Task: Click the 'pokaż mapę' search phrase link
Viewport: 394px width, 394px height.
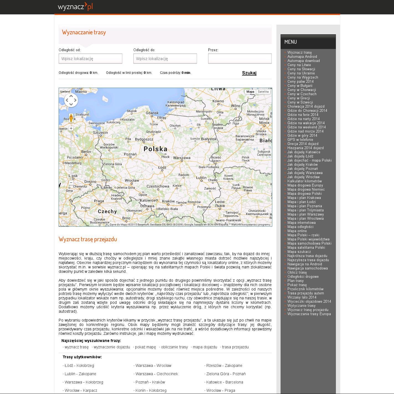Action: pyautogui.click(x=145, y=347)
